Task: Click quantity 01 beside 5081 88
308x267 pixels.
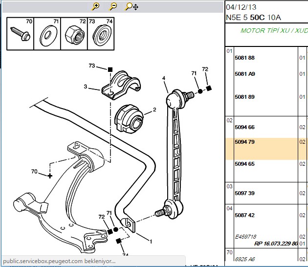Action: 302,58
